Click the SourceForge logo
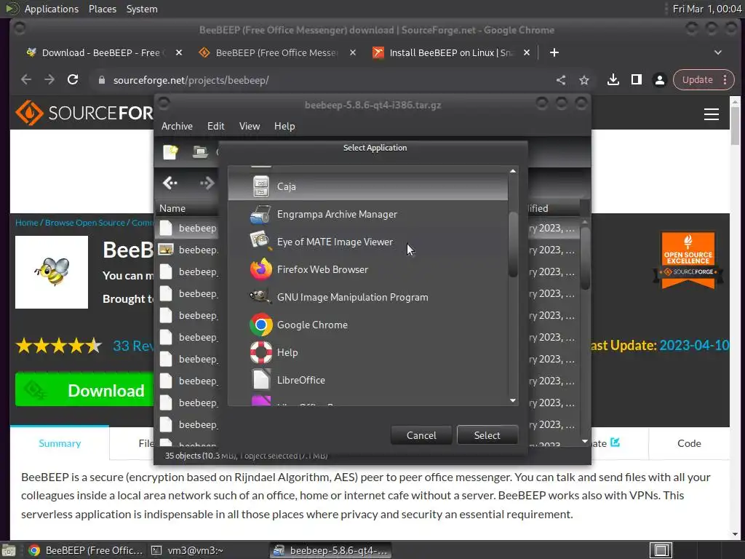This screenshot has height=559, width=745. pyautogui.click(x=84, y=113)
